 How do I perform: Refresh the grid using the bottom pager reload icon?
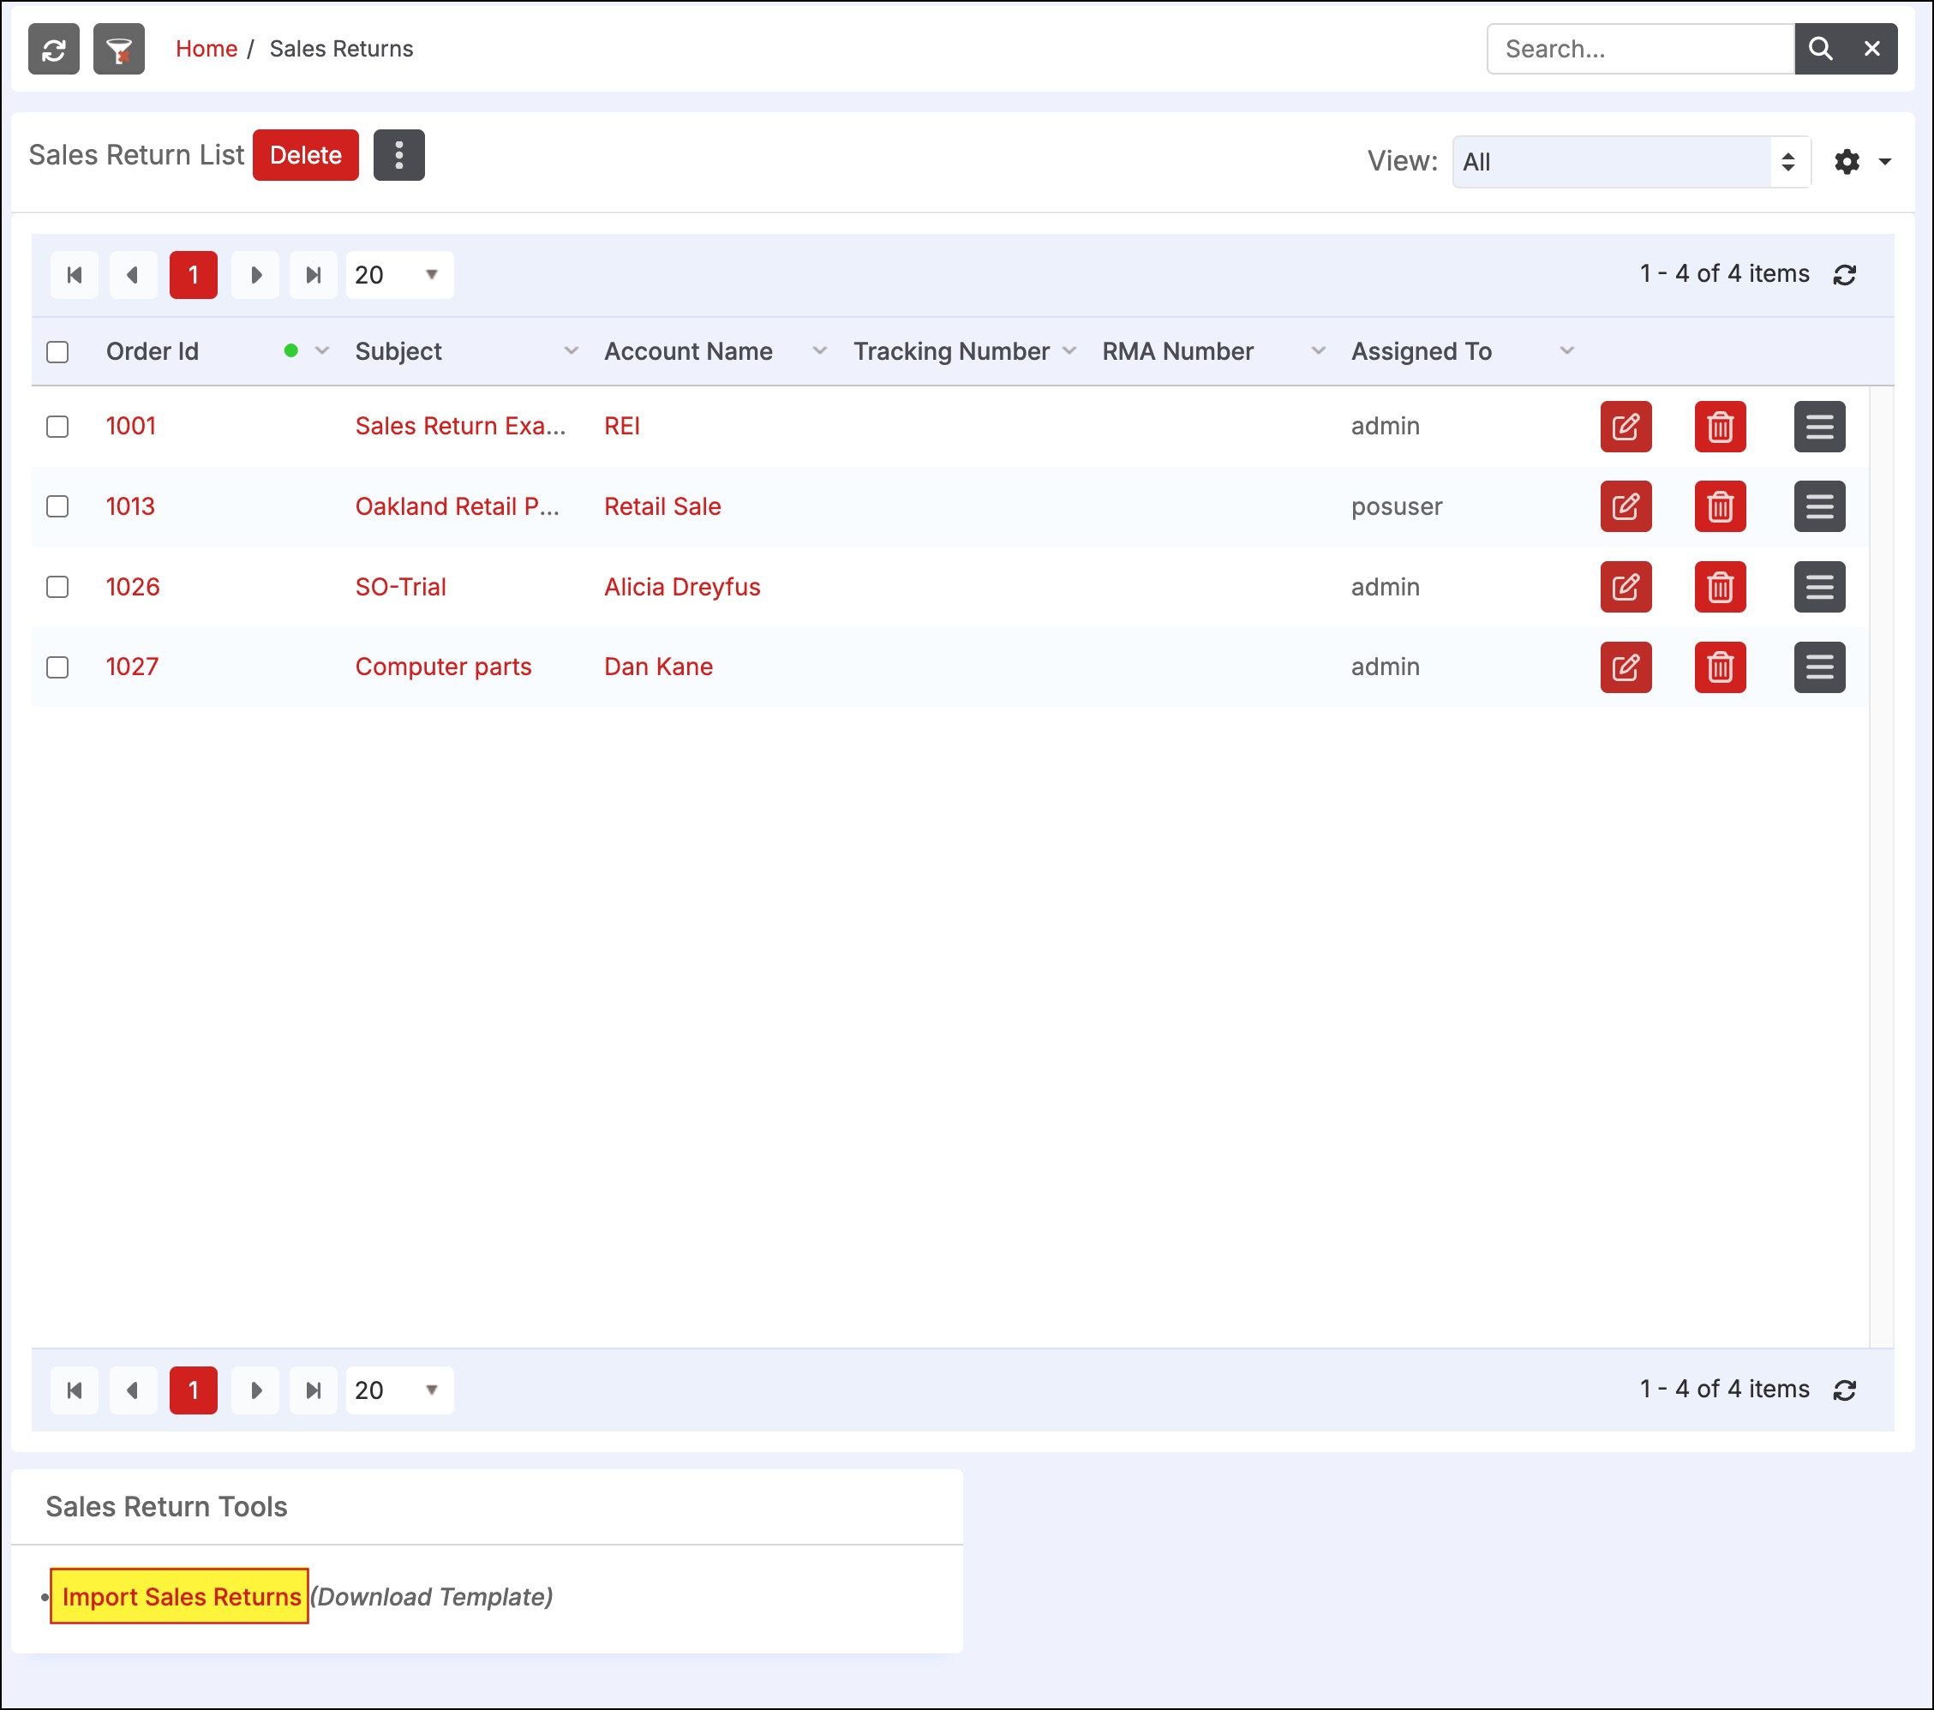click(x=1845, y=1390)
